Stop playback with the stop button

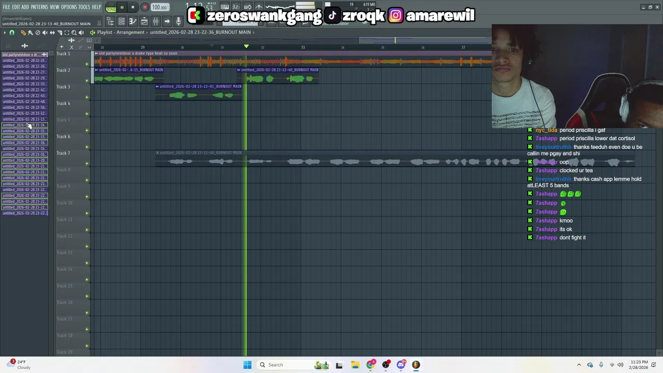tap(133, 7)
